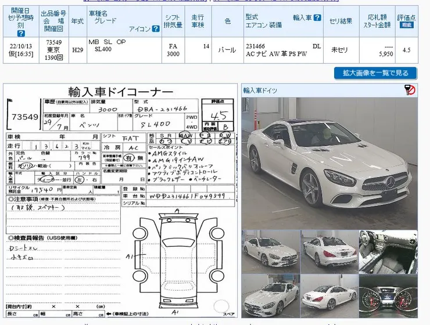430x325 pixels.
Task: Open front-left angle thumbnail photo
Action: 270,252
